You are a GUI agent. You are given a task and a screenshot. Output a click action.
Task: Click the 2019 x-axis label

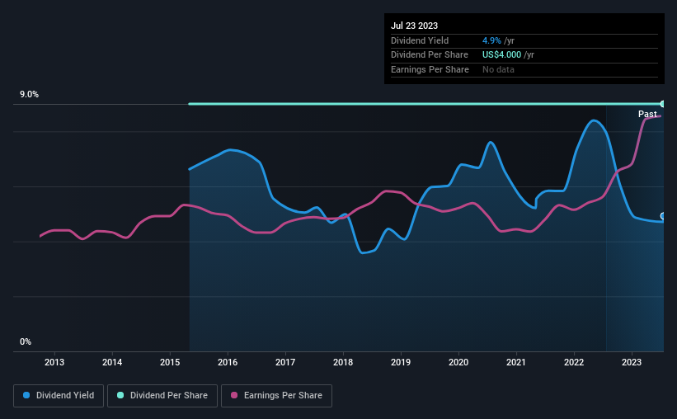click(x=401, y=362)
